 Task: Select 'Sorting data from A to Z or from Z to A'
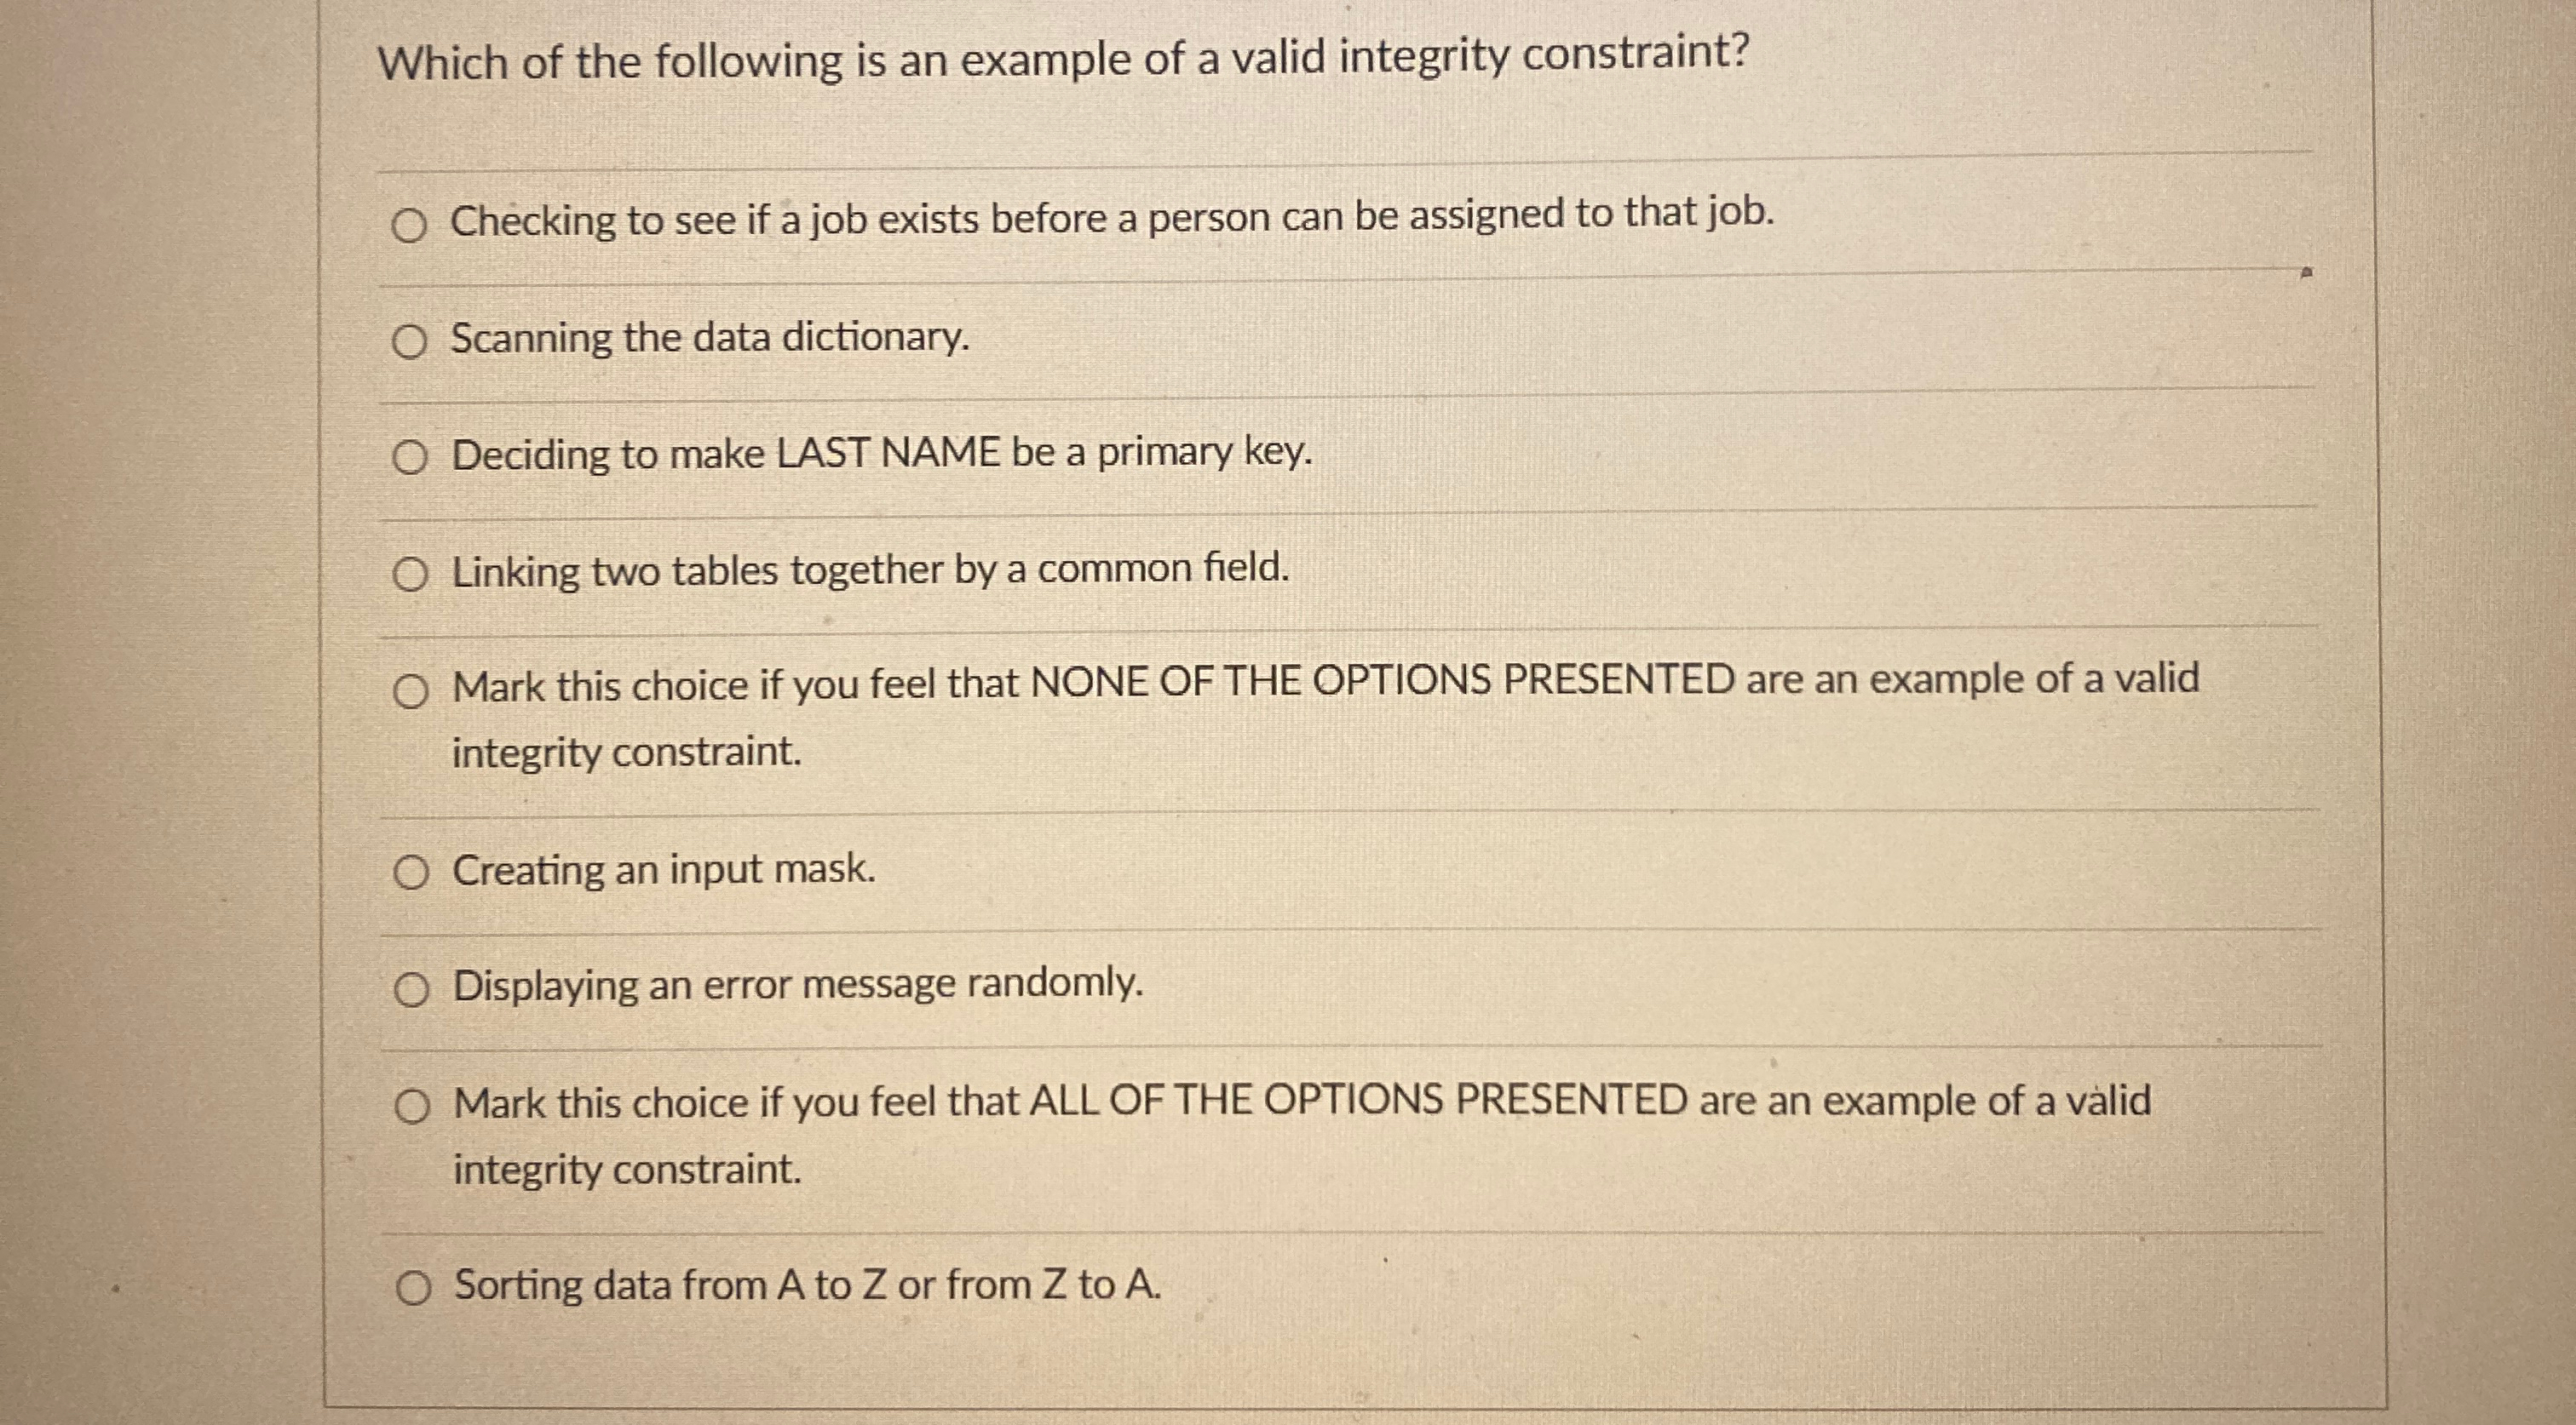tap(412, 1287)
